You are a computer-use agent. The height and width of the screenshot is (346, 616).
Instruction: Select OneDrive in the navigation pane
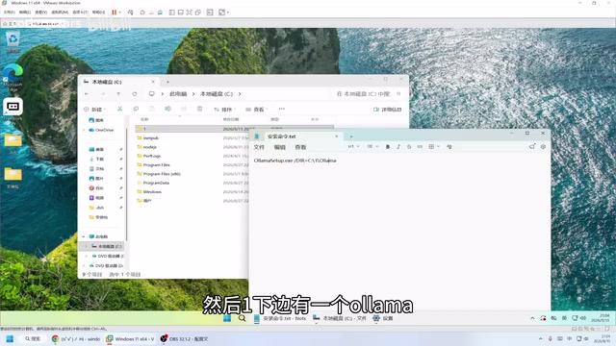tap(101, 130)
